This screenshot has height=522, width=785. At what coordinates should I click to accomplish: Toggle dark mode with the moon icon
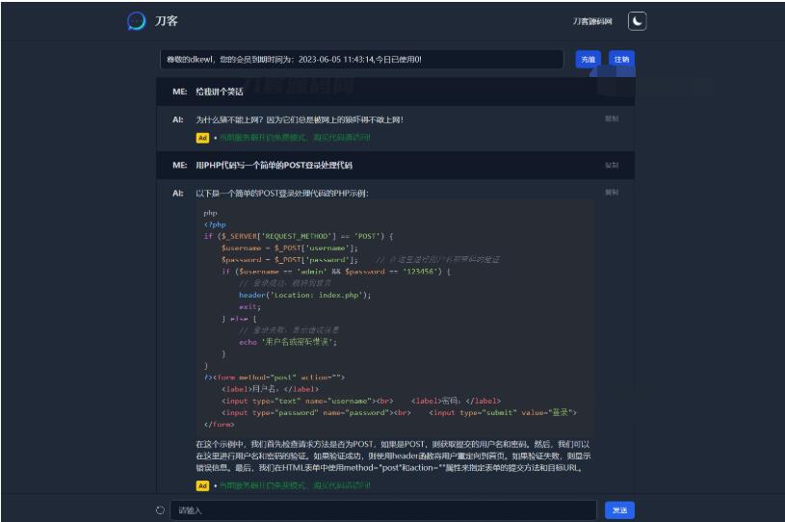click(637, 21)
